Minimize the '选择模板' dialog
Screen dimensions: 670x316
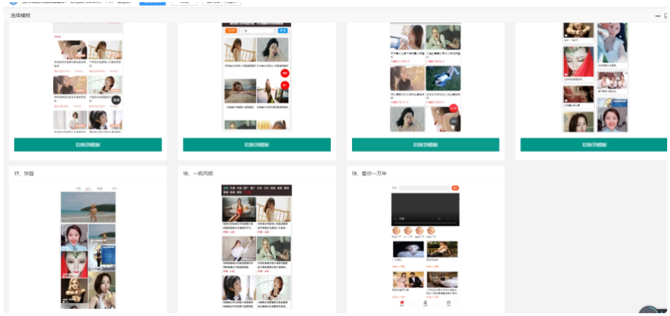657,16
